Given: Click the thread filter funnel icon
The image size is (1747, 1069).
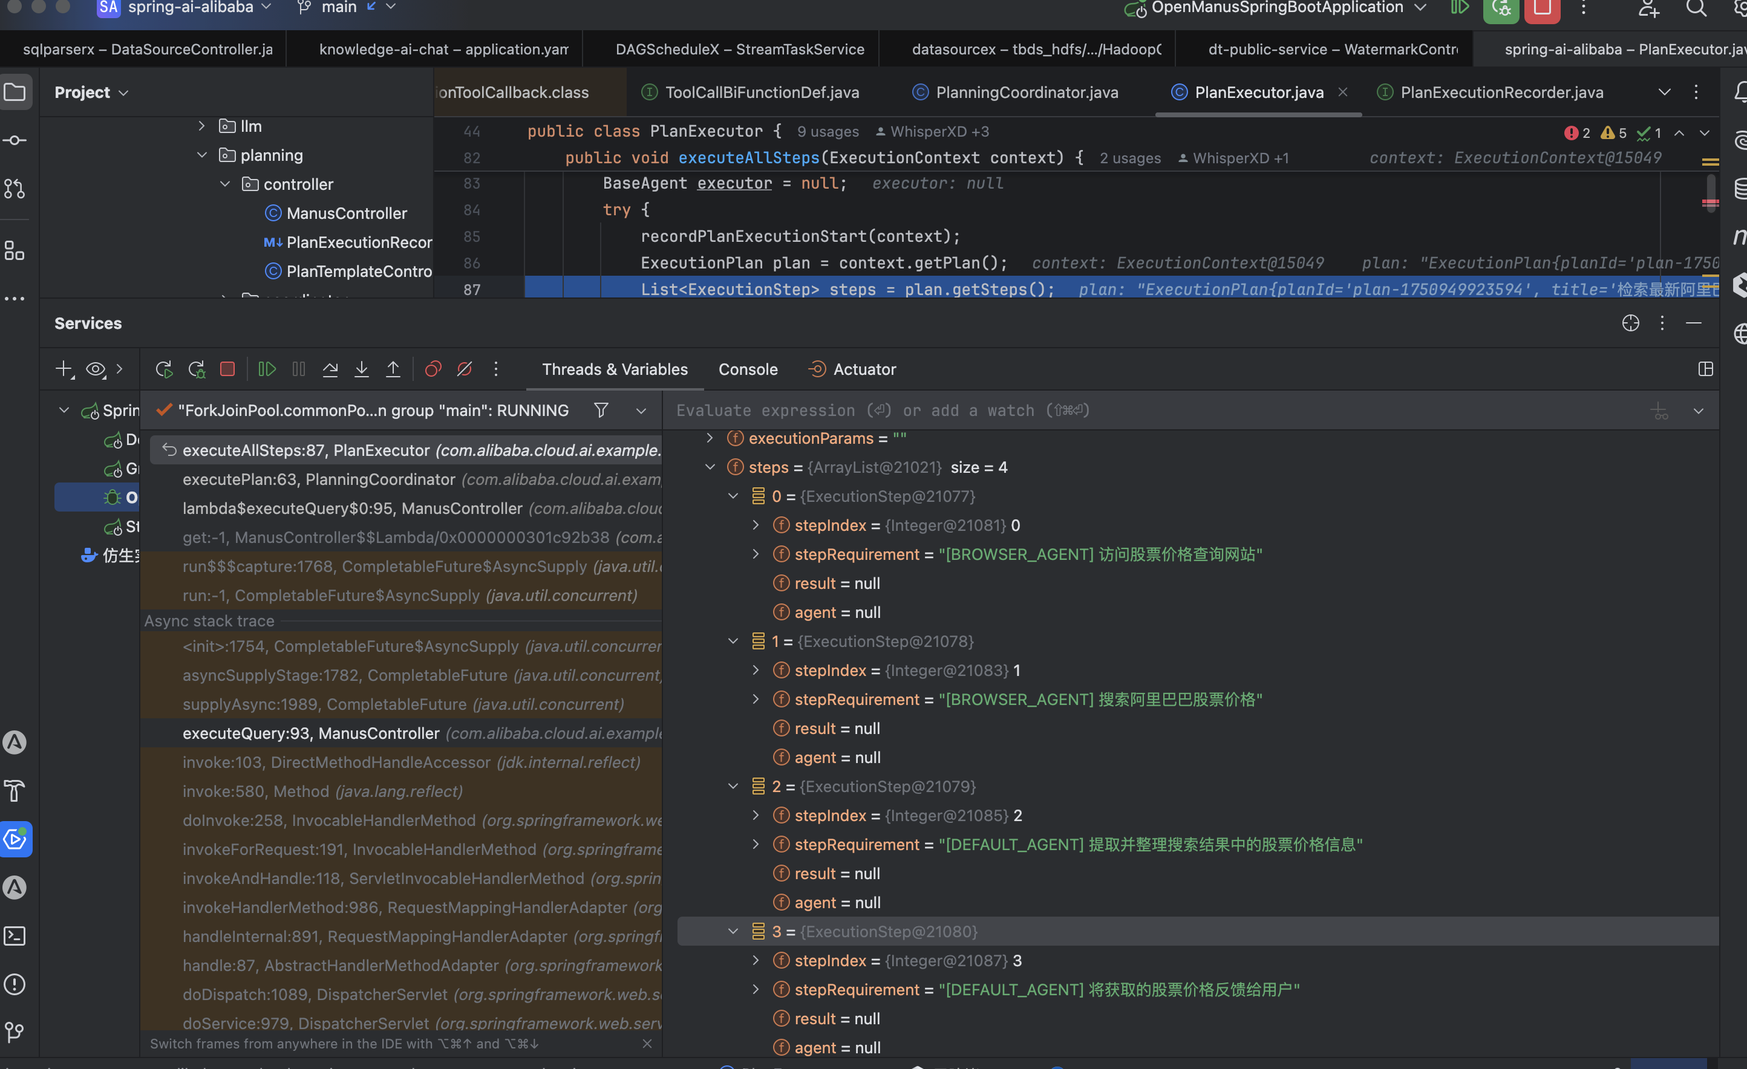Looking at the screenshot, I should 601,411.
